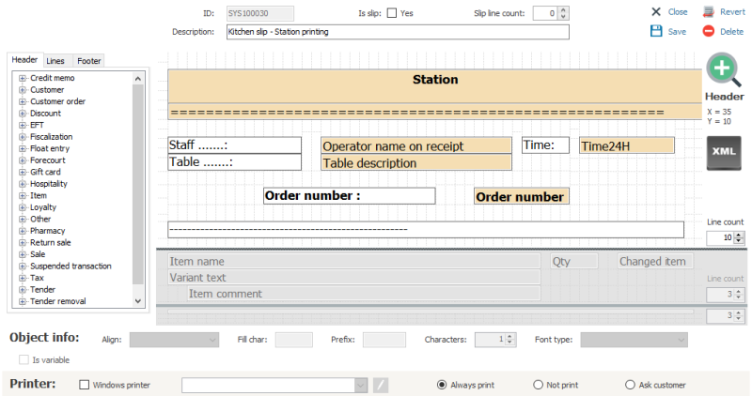
Task: Select the Operator name on receipt field
Action: (415, 145)
